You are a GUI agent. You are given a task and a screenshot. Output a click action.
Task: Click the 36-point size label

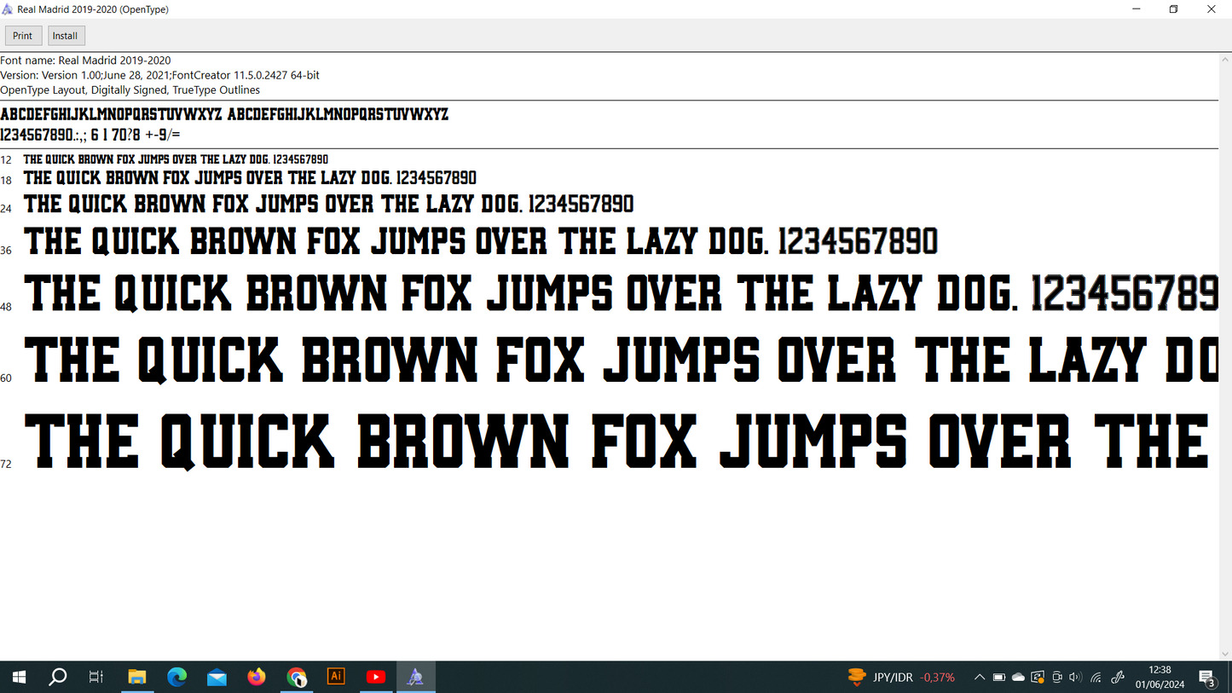(6, 250)
